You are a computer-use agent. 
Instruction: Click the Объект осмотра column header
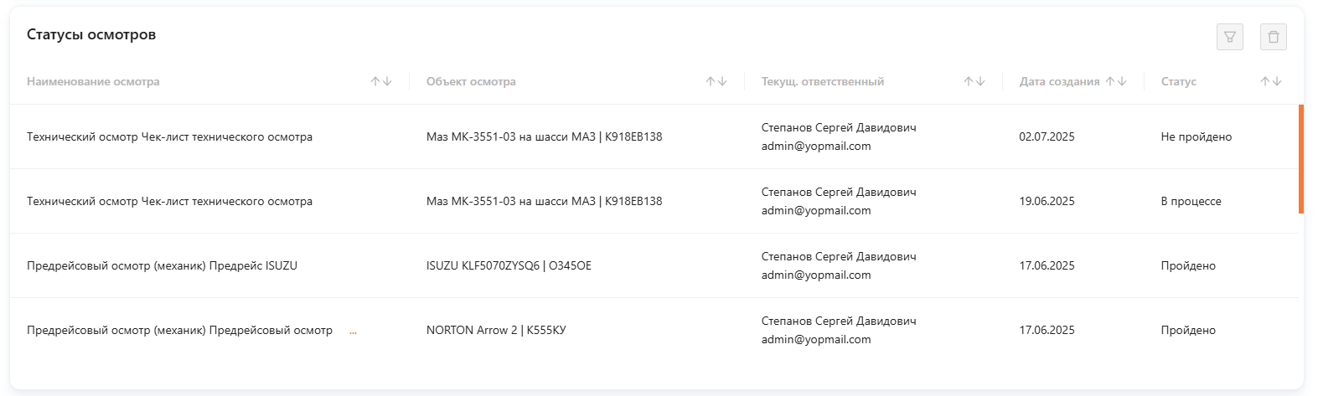pos(471,81)
